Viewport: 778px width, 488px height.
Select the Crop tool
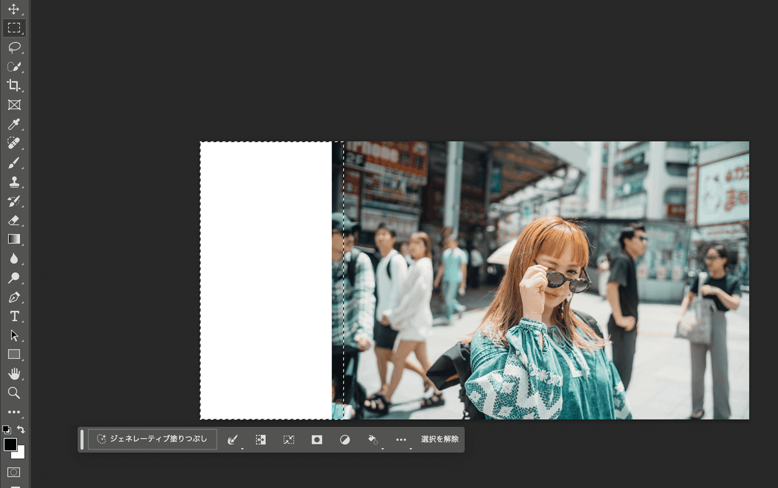[14, 86]
